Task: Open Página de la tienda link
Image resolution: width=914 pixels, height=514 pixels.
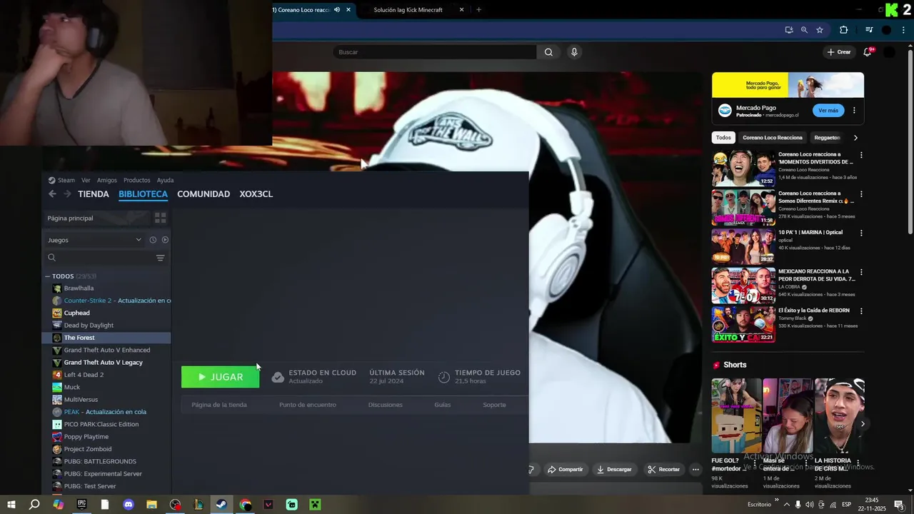Action: click(219, 405)
